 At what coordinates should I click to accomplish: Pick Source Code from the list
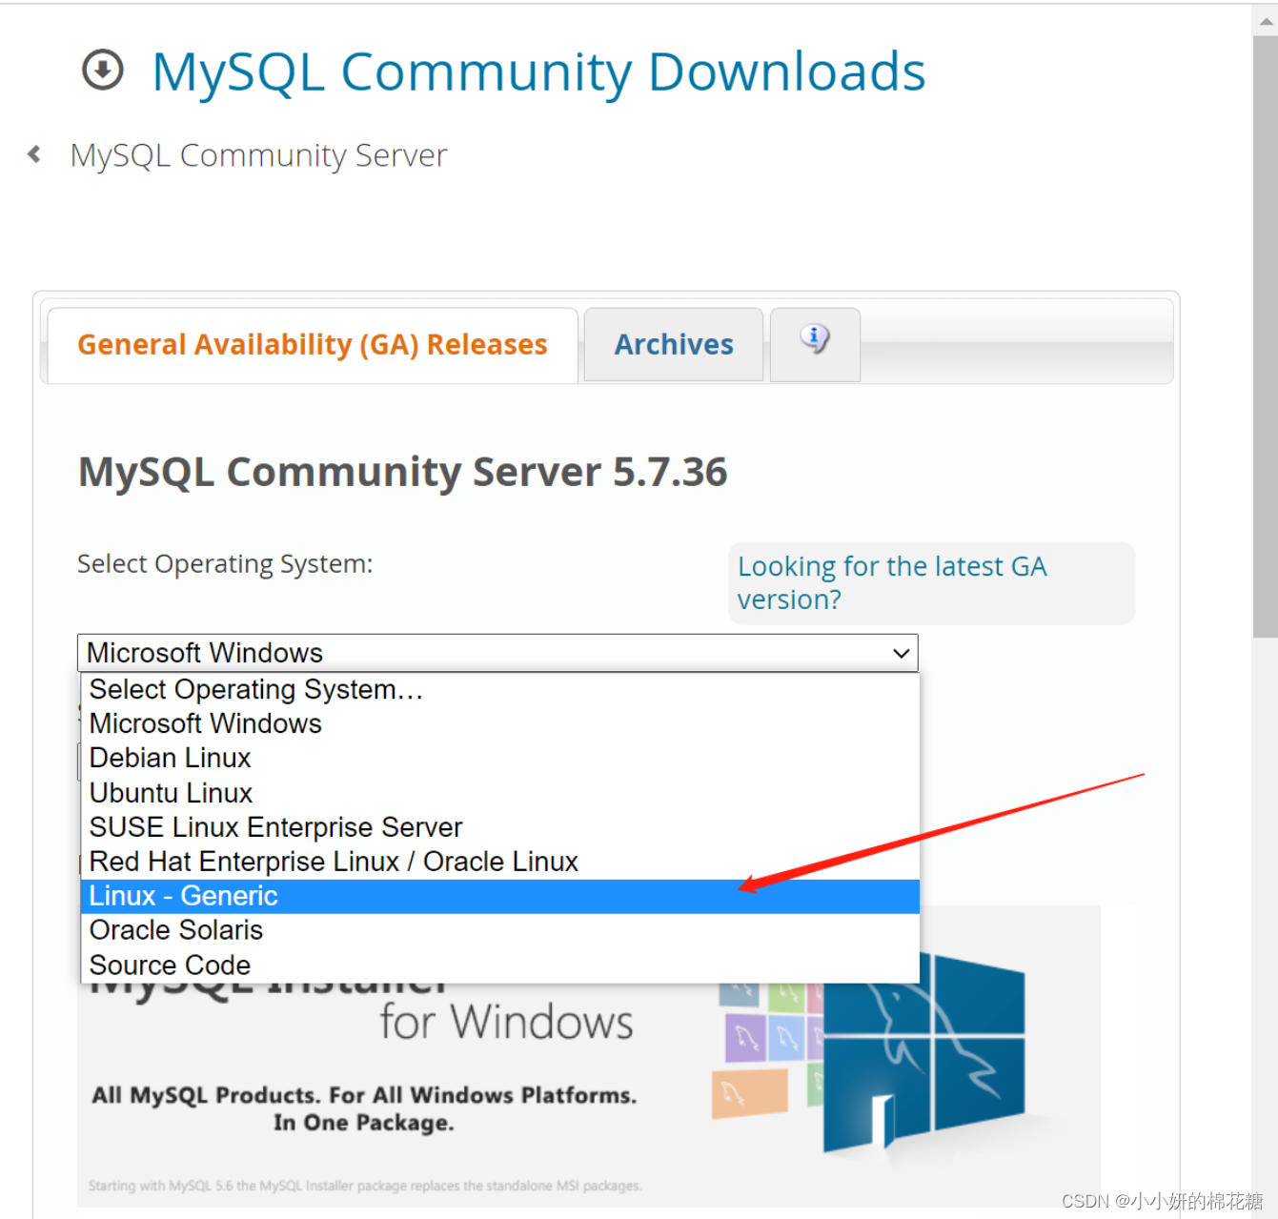coord(500,965)
